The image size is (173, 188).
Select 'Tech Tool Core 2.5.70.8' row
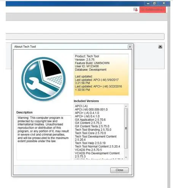[90, 133]
